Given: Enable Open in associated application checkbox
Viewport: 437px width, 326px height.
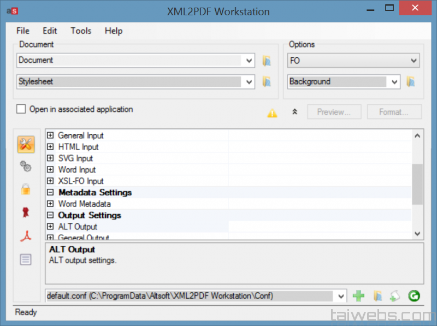Looking at the screenshot, I should pos(21,109).
